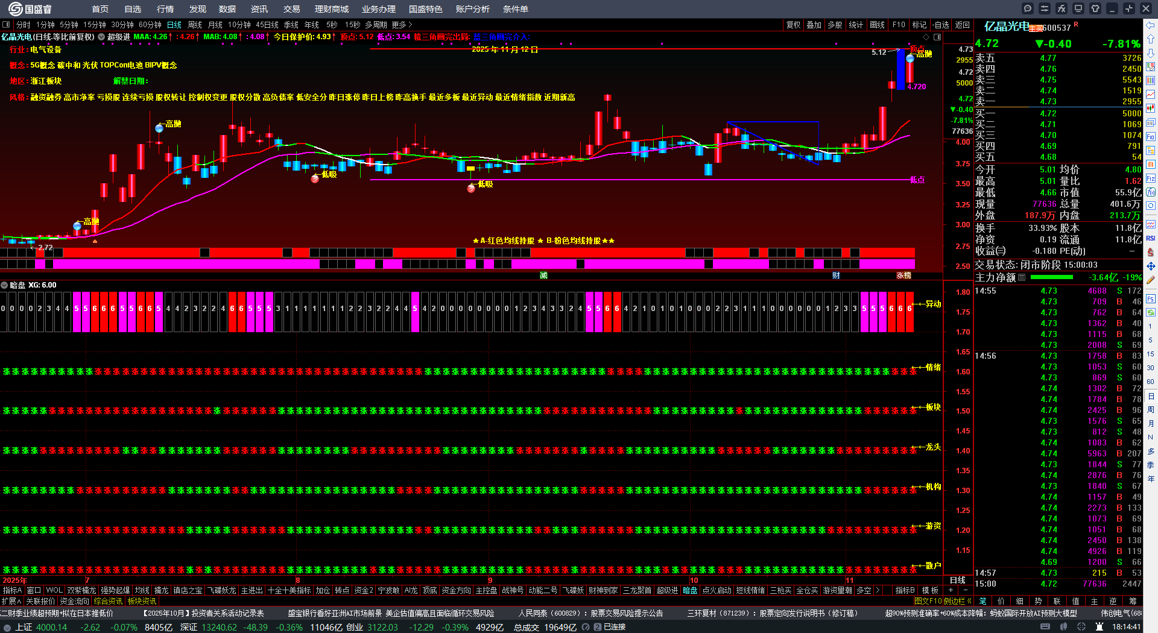Screen dimensions: 1158x633
Task: Click the plus zoom button below chart
Action: 951,590
